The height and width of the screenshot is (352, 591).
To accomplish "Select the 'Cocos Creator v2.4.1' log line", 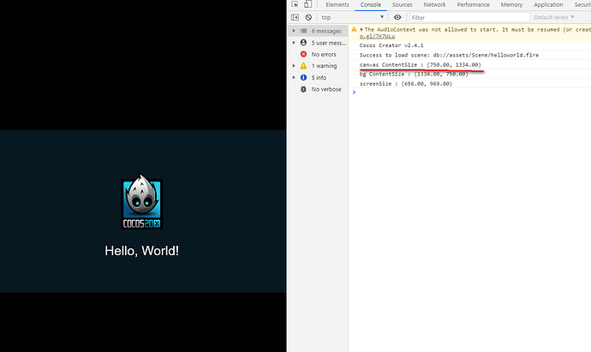I will click(469, 45).
